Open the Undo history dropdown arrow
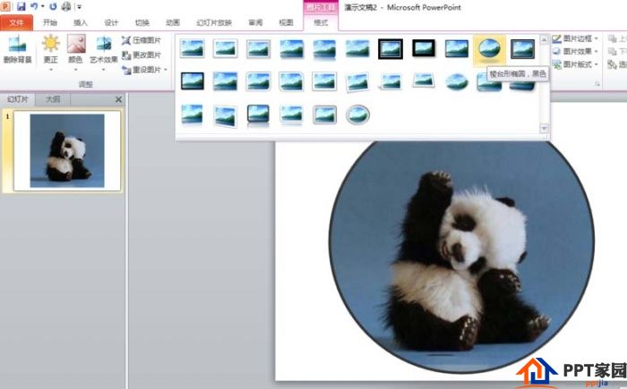 pyautogui.click(x=42, y=6)
